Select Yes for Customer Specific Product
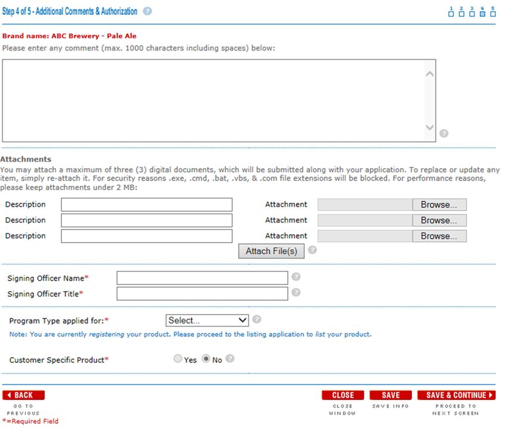The height and width of the screenshot is (431, 507). point(178,358)
